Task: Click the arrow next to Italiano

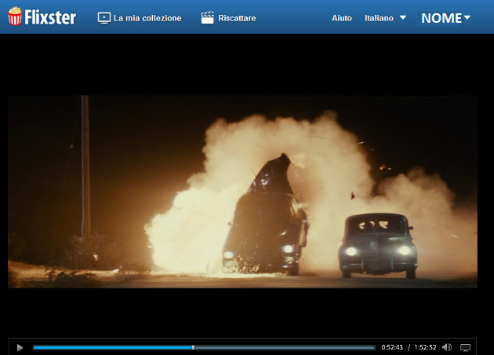Action: click(402, 18)
